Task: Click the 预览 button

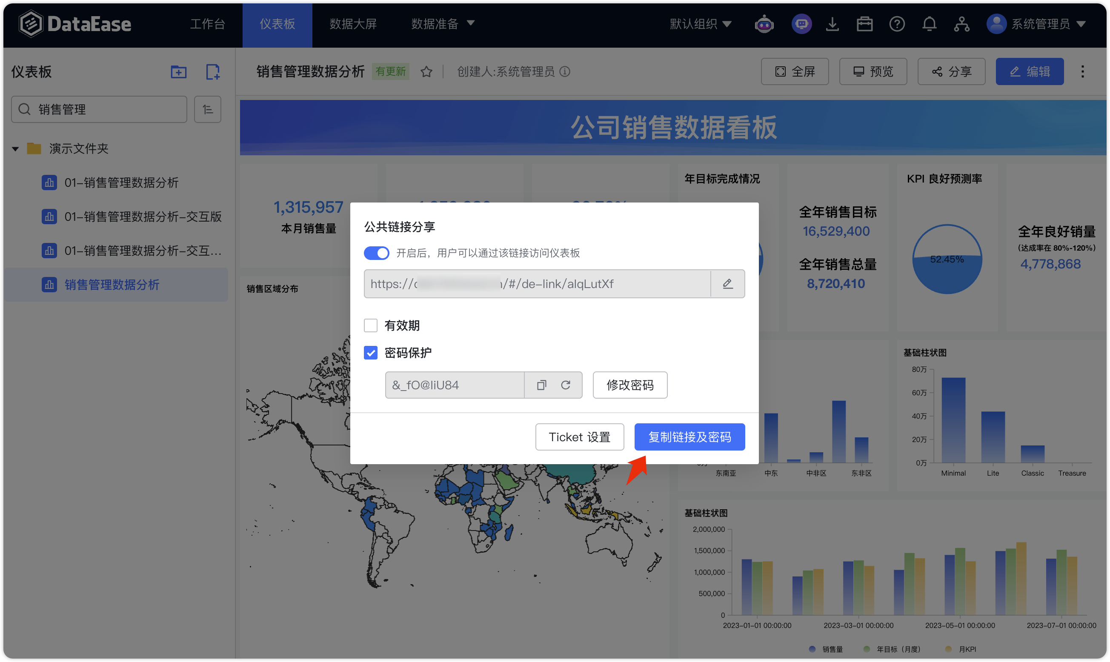Action: point(873,71)
